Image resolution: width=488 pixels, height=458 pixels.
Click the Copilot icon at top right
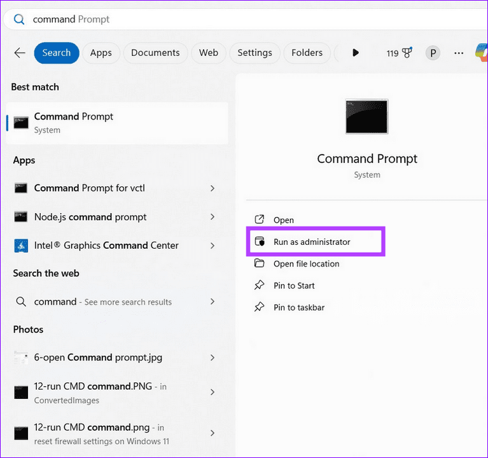click(481, 52)
